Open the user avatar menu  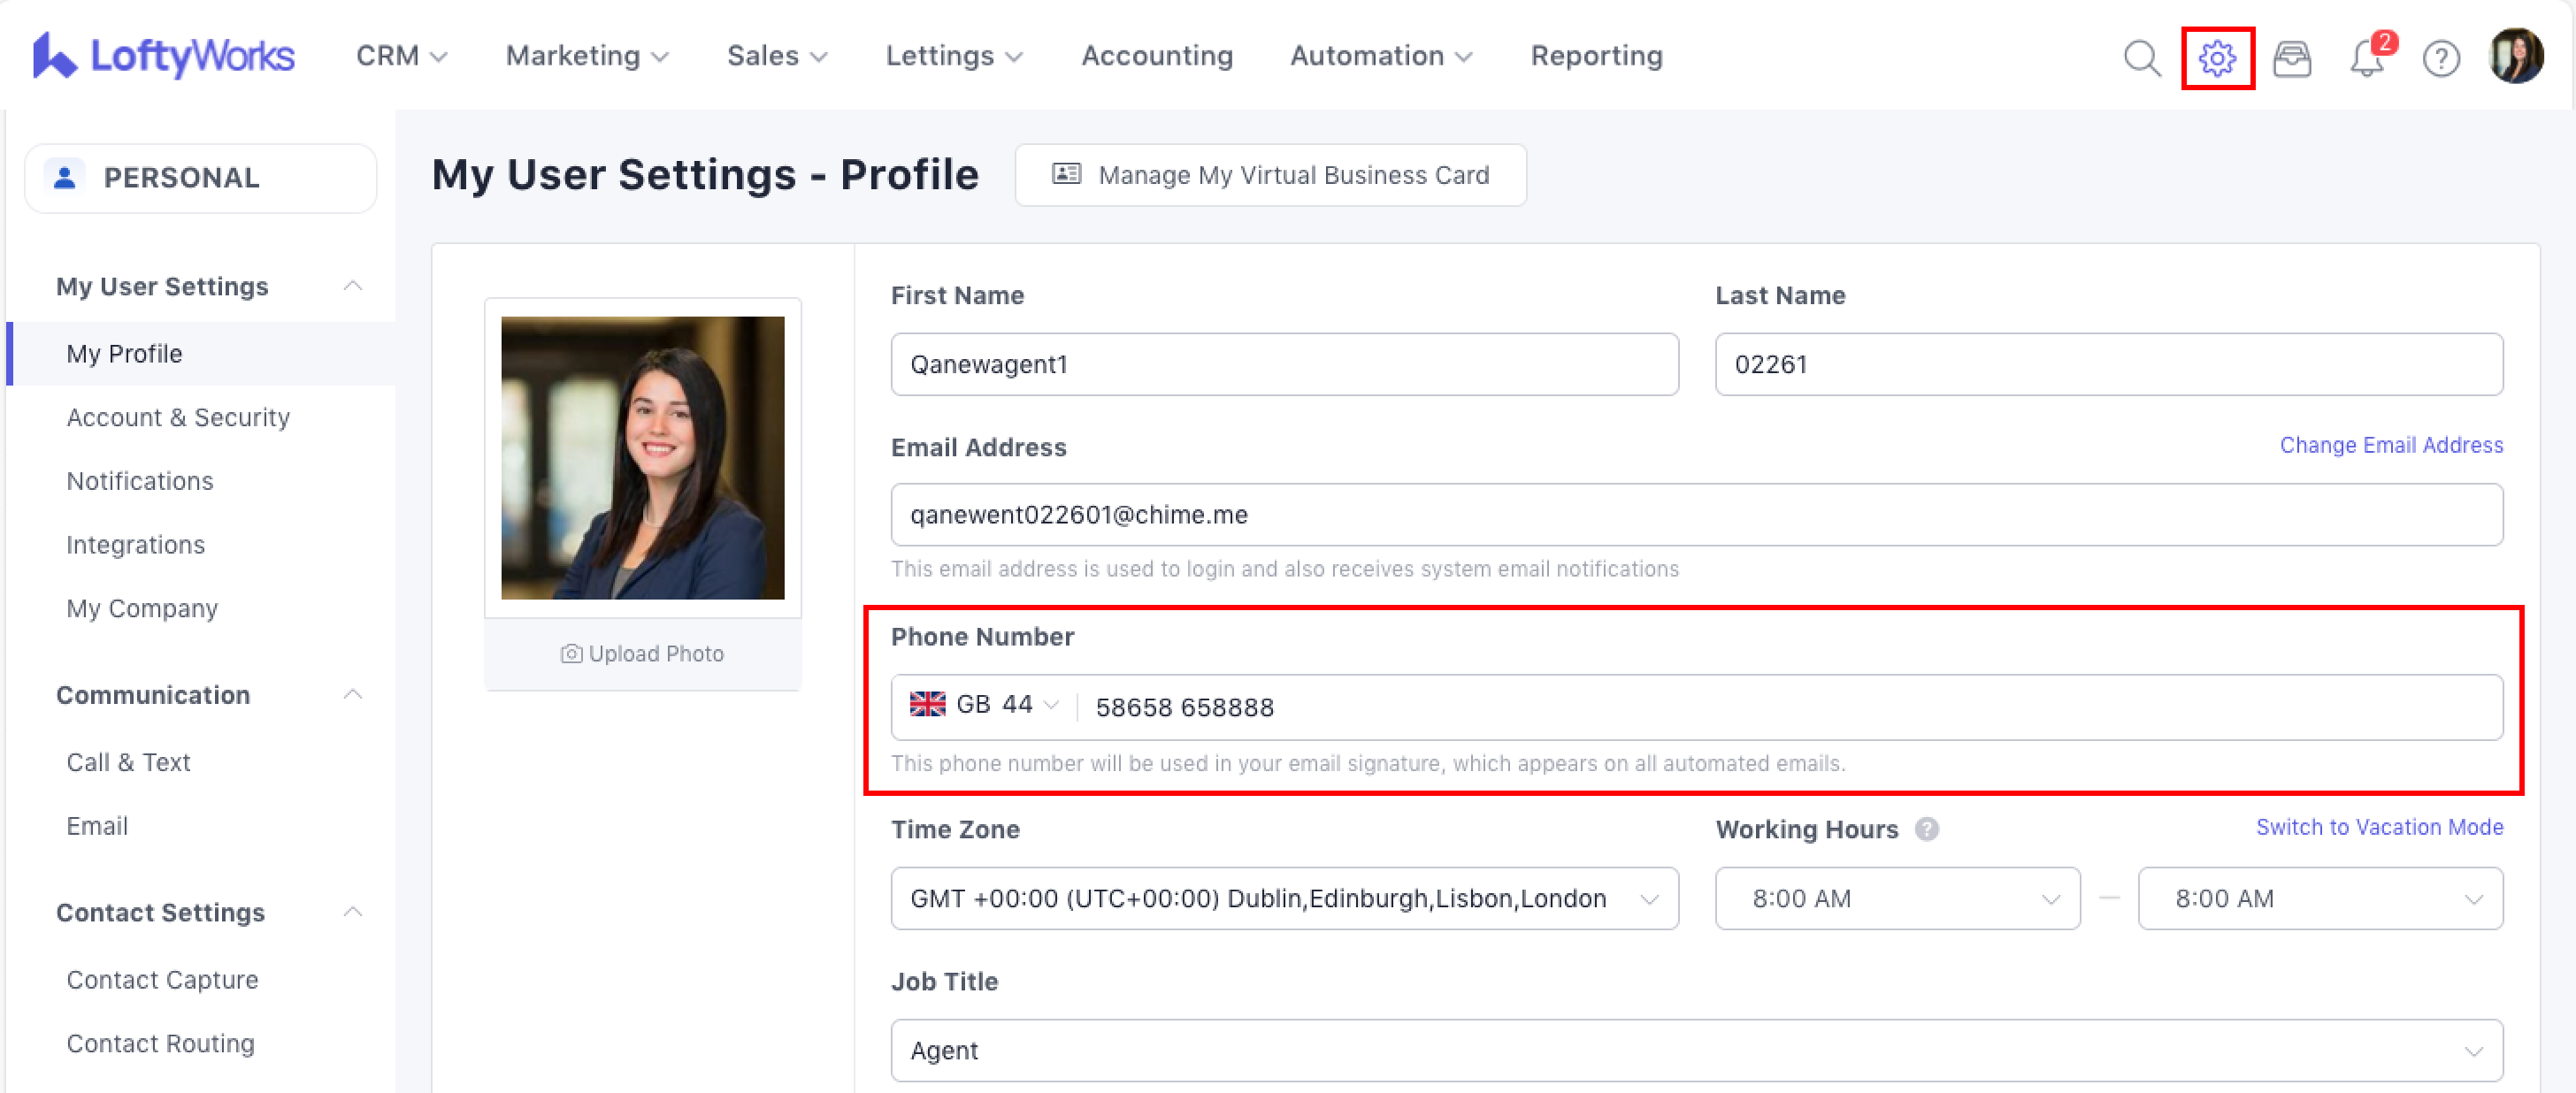(x=2515, y=56)
